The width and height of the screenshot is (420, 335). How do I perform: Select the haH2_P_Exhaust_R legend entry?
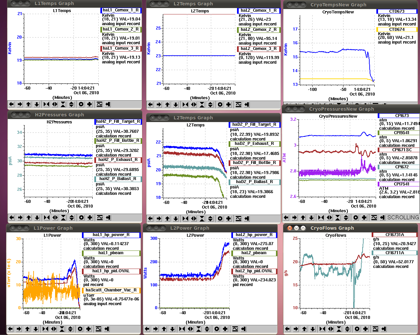tap(118, 160)
